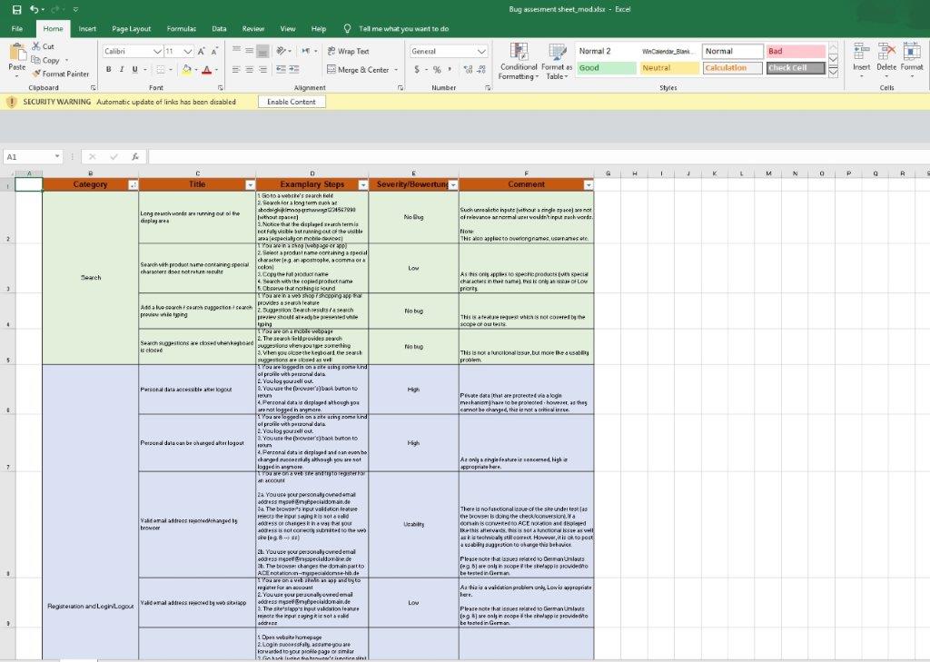Screen dimensions: 930x662
Task: Open the Severity/Bewertung filter dropdown
Action: [453, 185]
